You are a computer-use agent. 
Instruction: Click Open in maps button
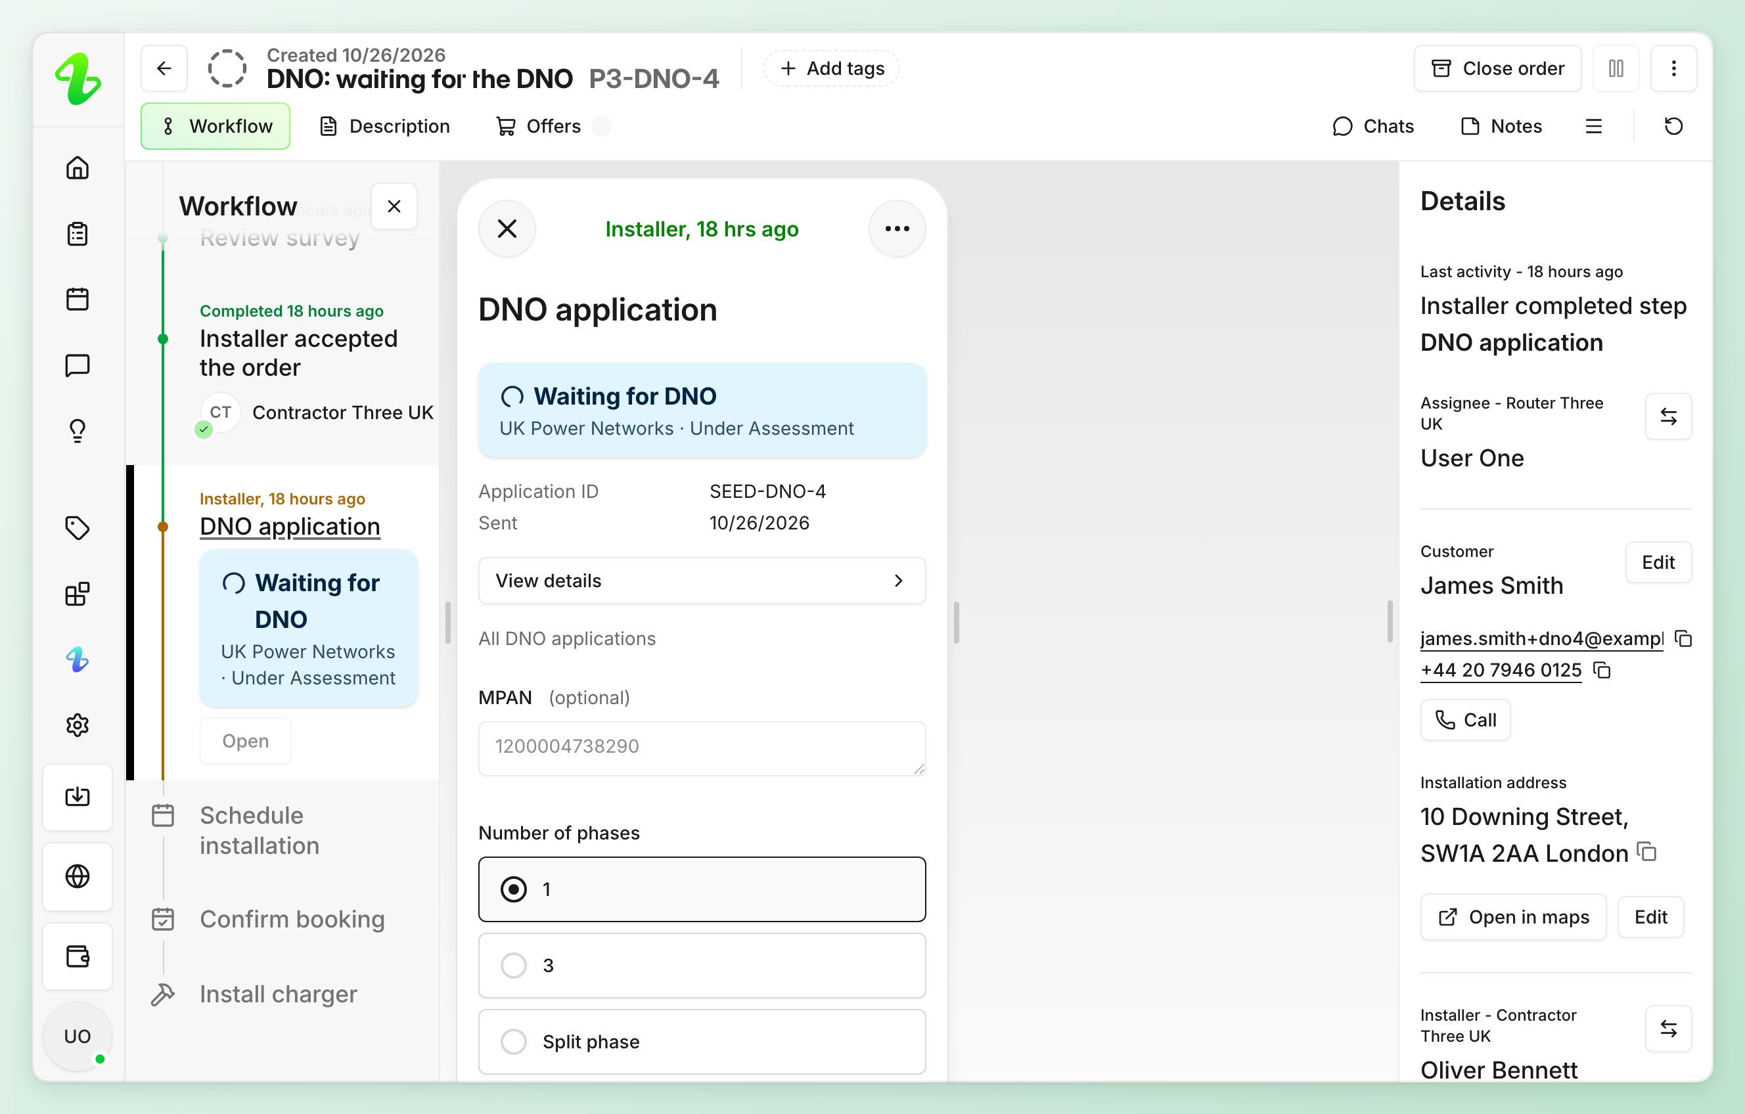point(1513,917)
